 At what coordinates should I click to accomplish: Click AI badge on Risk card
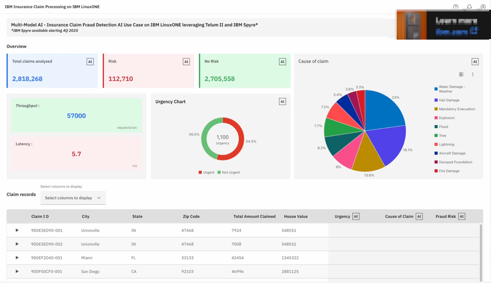pyautogui.click(x=186, y=62)
